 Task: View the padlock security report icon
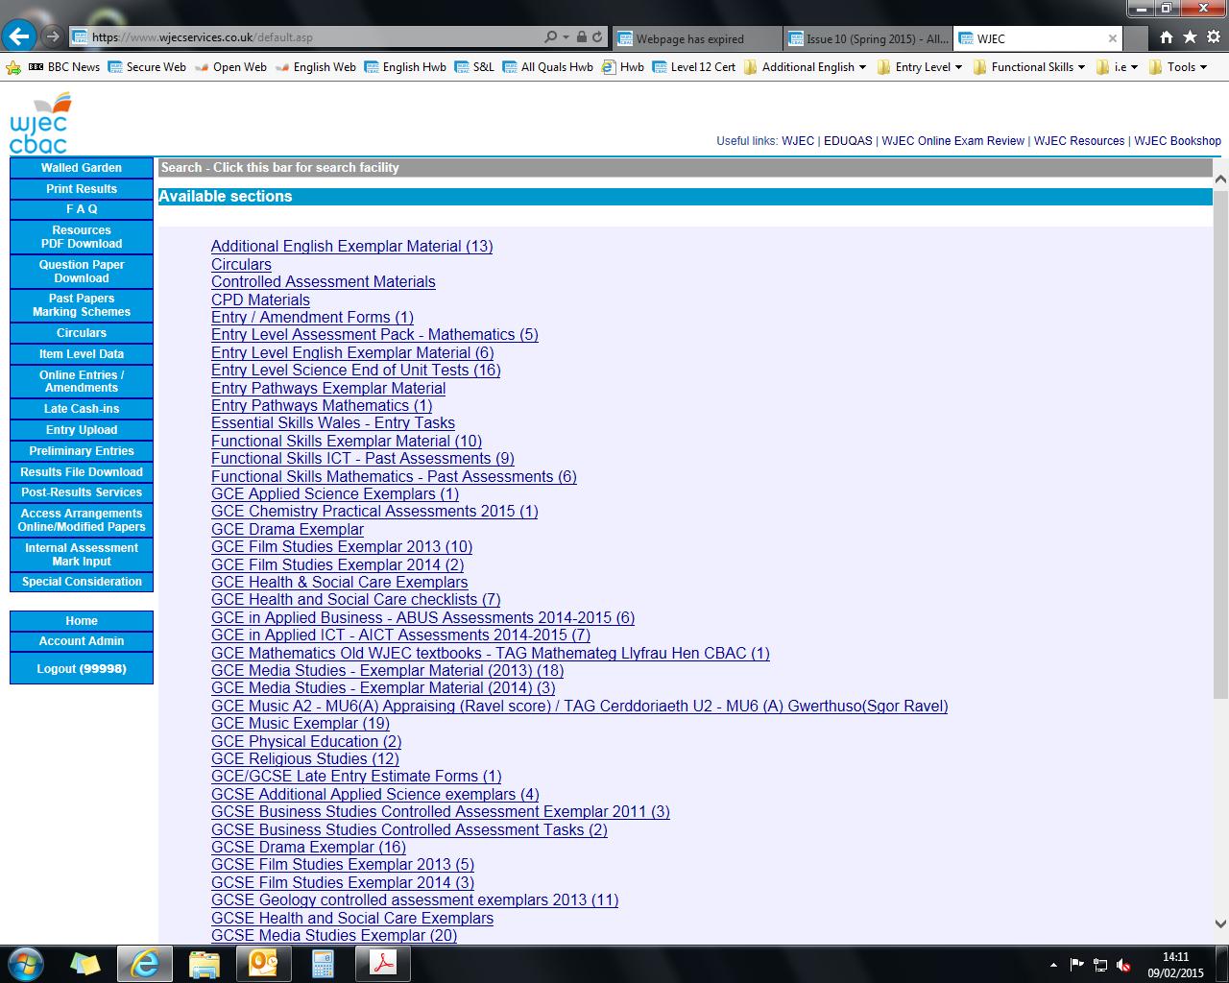pos(581,37)
